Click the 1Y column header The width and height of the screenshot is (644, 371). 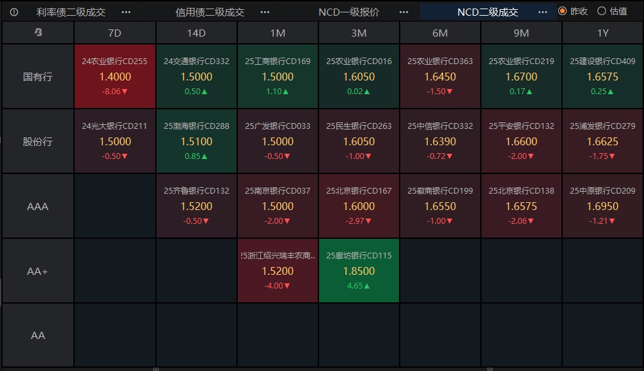[603, 33]
